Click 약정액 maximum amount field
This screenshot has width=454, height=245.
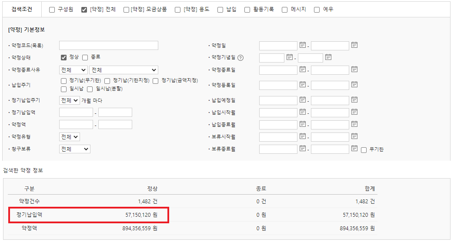click(x=115, y=124)
